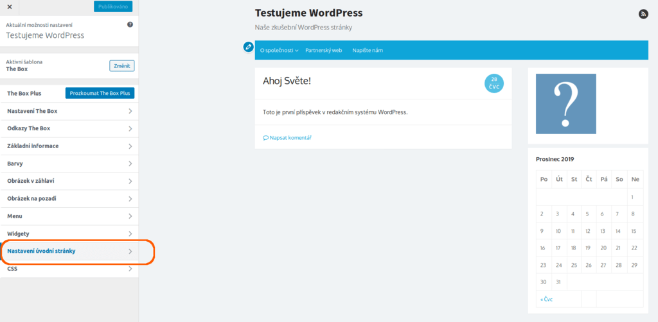Click the question mark avatar image

coord(565,104)
